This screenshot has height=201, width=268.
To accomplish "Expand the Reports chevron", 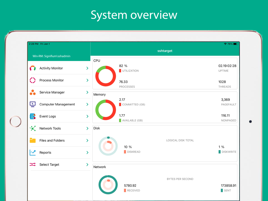I will (x=87, y=152).
